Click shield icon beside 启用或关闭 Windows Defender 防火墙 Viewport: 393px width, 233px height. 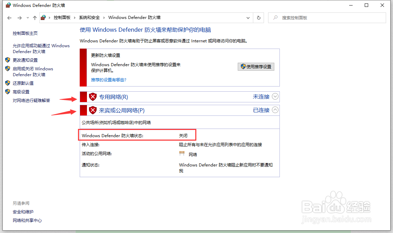tap(8, 68)
